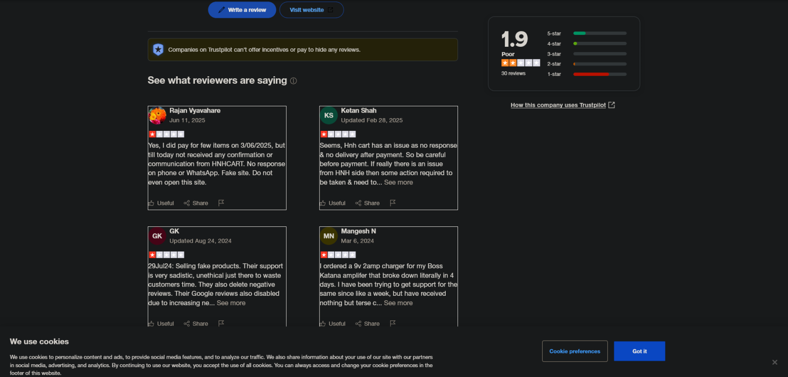The height and width of the screenshot is (377, 788).
Task: Mark GK's review as Useful
Action: coord(161,324)
